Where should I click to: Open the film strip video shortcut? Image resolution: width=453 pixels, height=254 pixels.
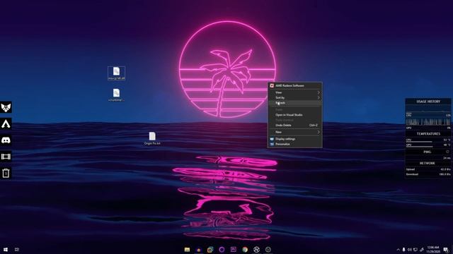[6, 157]
